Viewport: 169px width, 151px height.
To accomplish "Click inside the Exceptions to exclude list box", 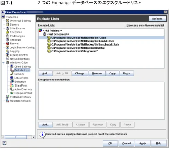I will click(x=101, y=101).
